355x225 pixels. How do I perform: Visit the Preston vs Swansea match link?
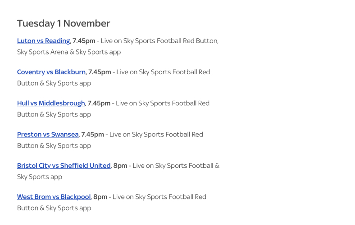48,134
